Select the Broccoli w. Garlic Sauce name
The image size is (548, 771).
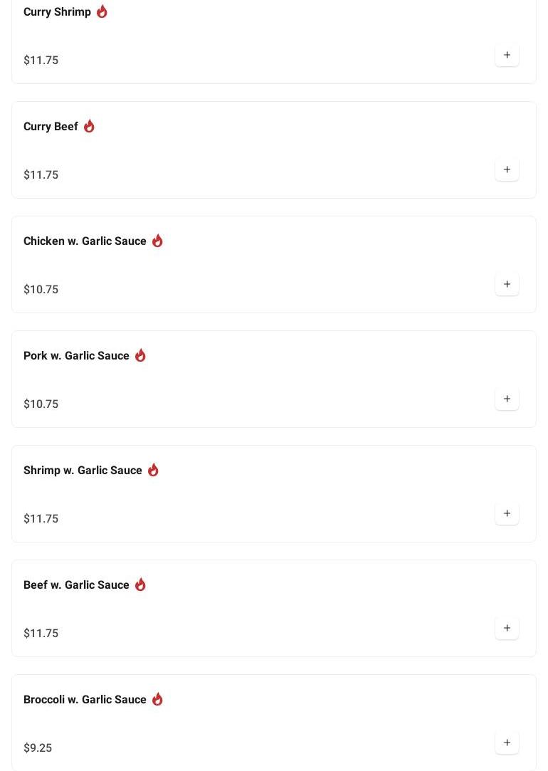(x=85, y=700)
